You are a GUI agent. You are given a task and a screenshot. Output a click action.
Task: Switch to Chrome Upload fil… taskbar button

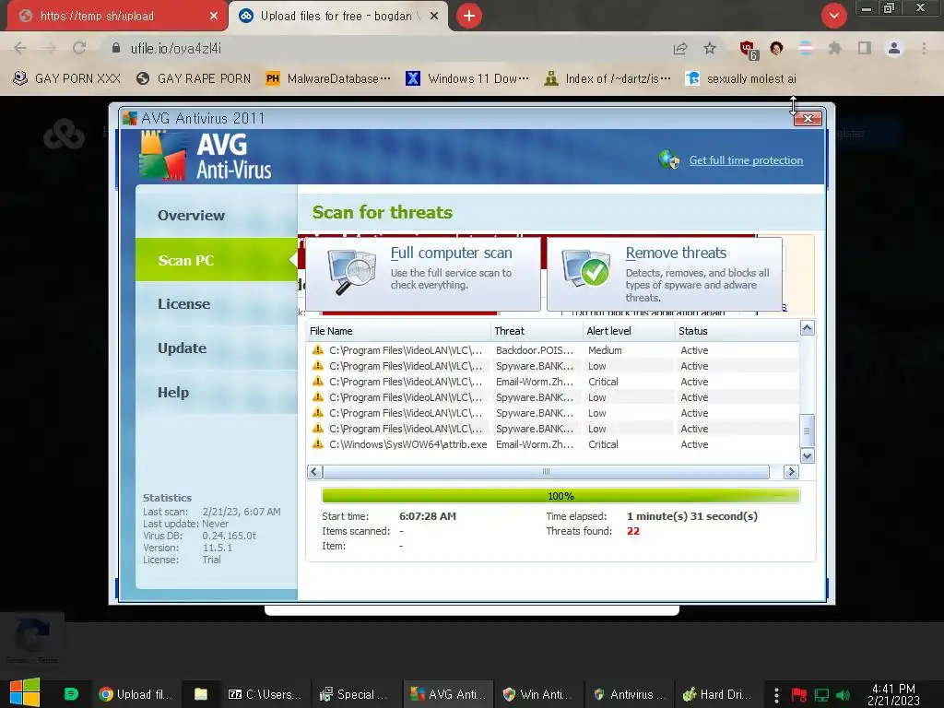[x=135, y=694]
